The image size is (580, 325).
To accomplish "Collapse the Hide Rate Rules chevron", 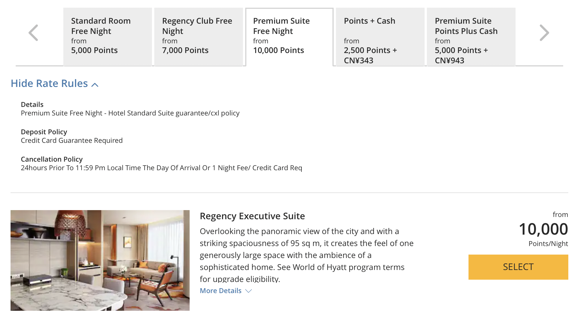I will tap(95, 85).
